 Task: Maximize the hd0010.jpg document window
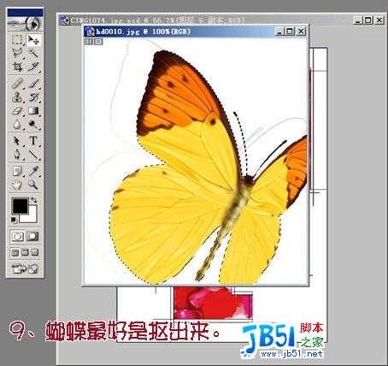(x=290, y=32)
